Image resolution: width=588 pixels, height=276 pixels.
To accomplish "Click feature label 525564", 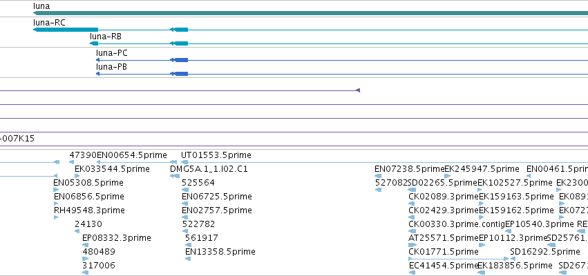I will pyautogui.click(x=198, y=183).
